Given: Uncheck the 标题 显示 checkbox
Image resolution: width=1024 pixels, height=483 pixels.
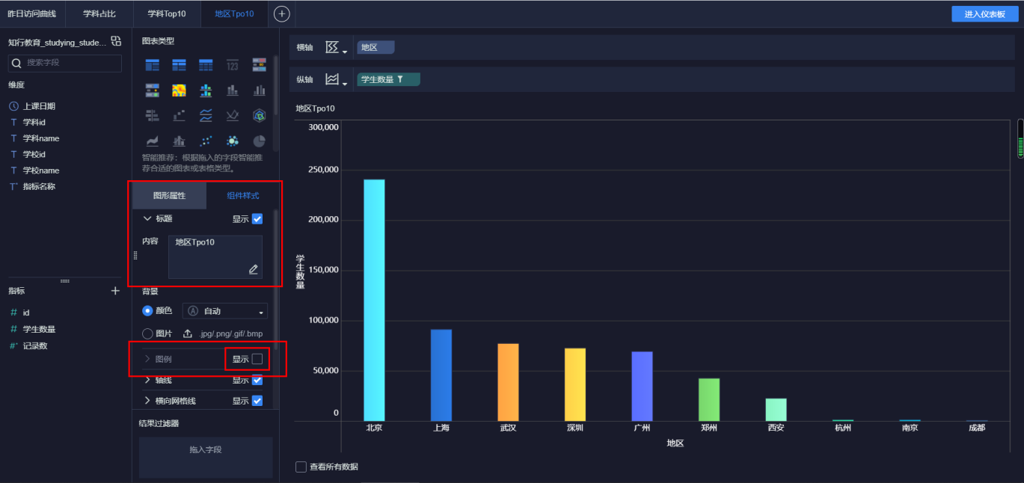Looking at the screenshot, I should (x=257, y=219).
